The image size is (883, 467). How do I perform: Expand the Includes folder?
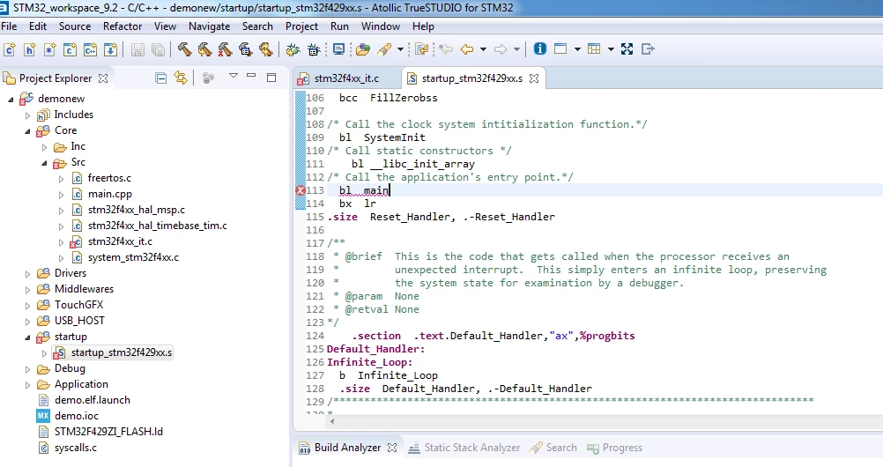point(27,115)
